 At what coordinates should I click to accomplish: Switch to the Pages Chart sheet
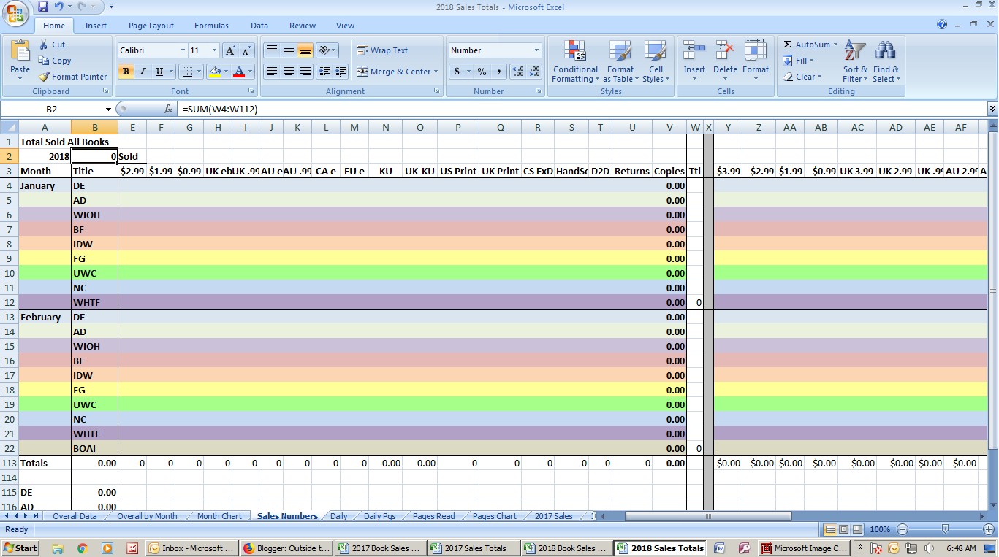coord(495,516)
